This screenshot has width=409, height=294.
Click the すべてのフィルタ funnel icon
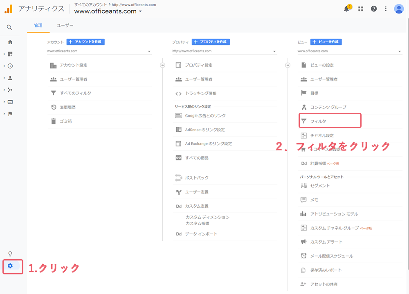point(54,93)
